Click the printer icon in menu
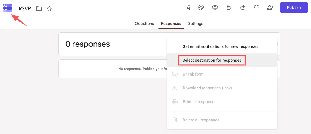 tap(175, 102)
